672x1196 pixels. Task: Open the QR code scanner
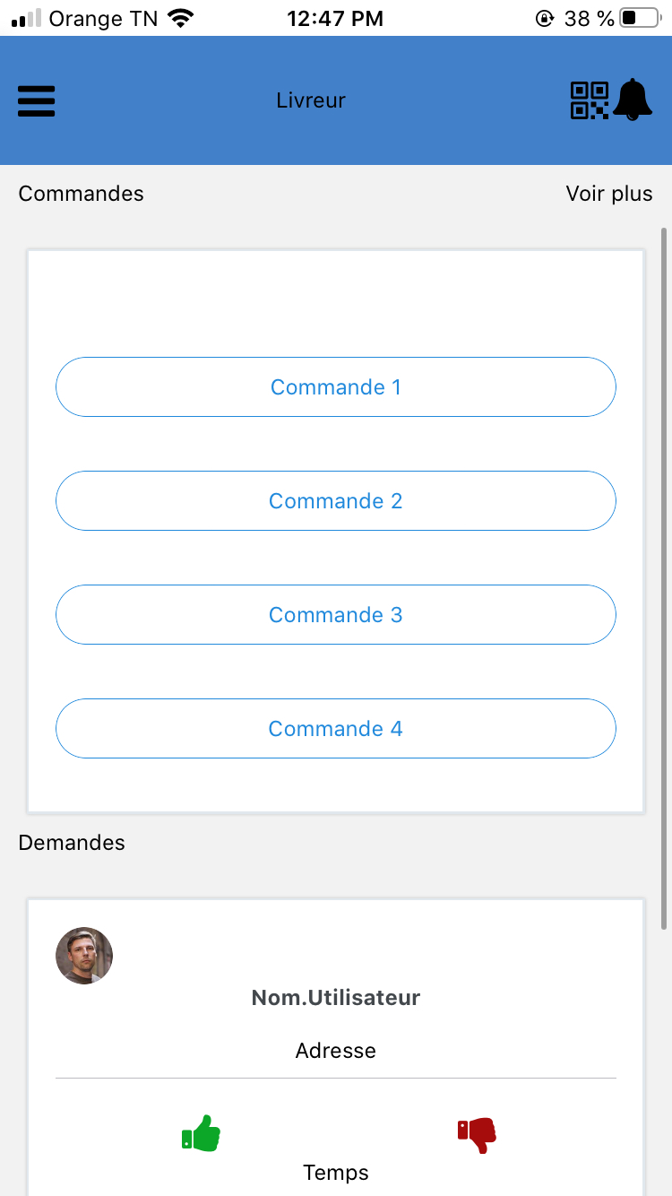[x=589, y=100]
